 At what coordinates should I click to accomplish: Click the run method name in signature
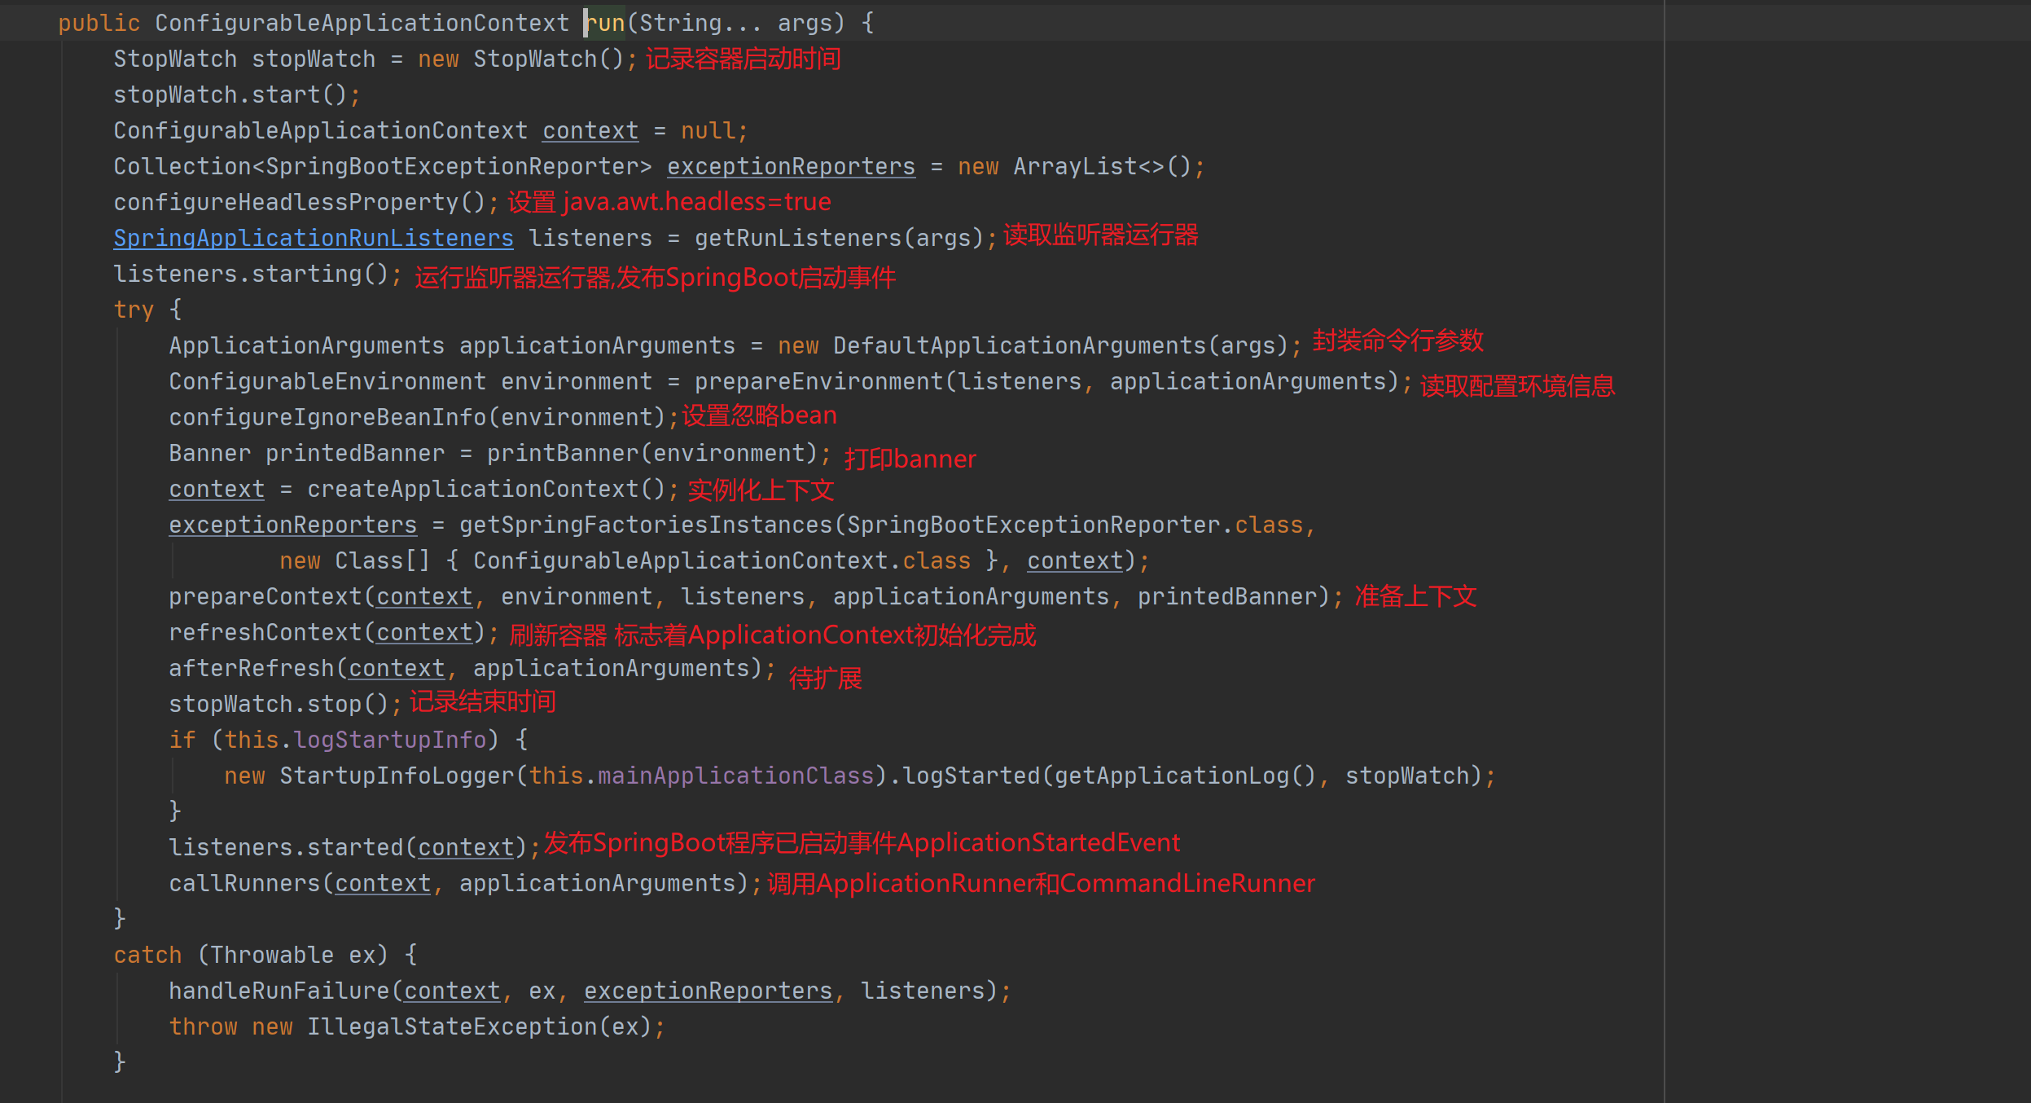pos(606,23)
